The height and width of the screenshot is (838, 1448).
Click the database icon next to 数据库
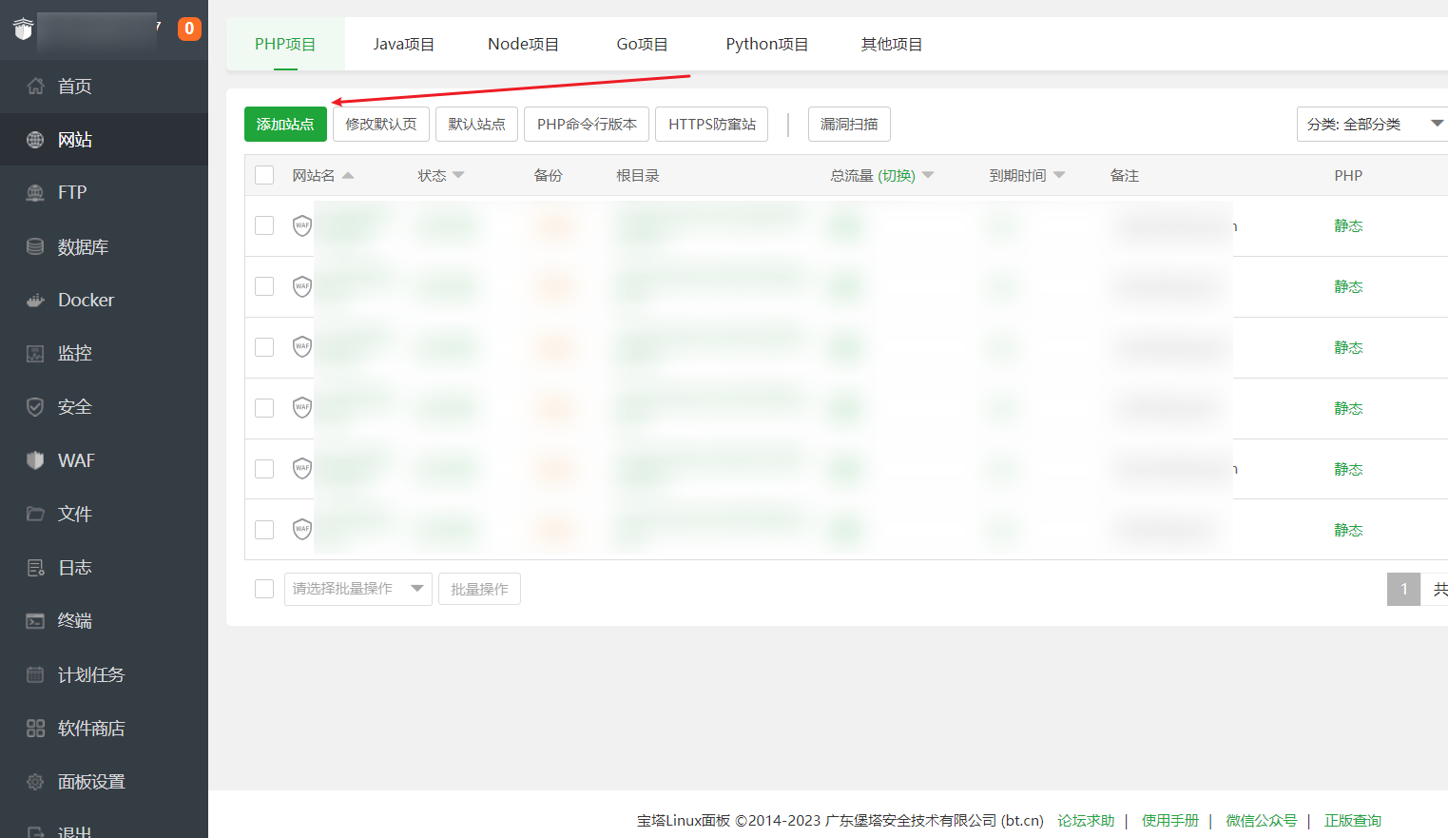(x=35, y=246)
